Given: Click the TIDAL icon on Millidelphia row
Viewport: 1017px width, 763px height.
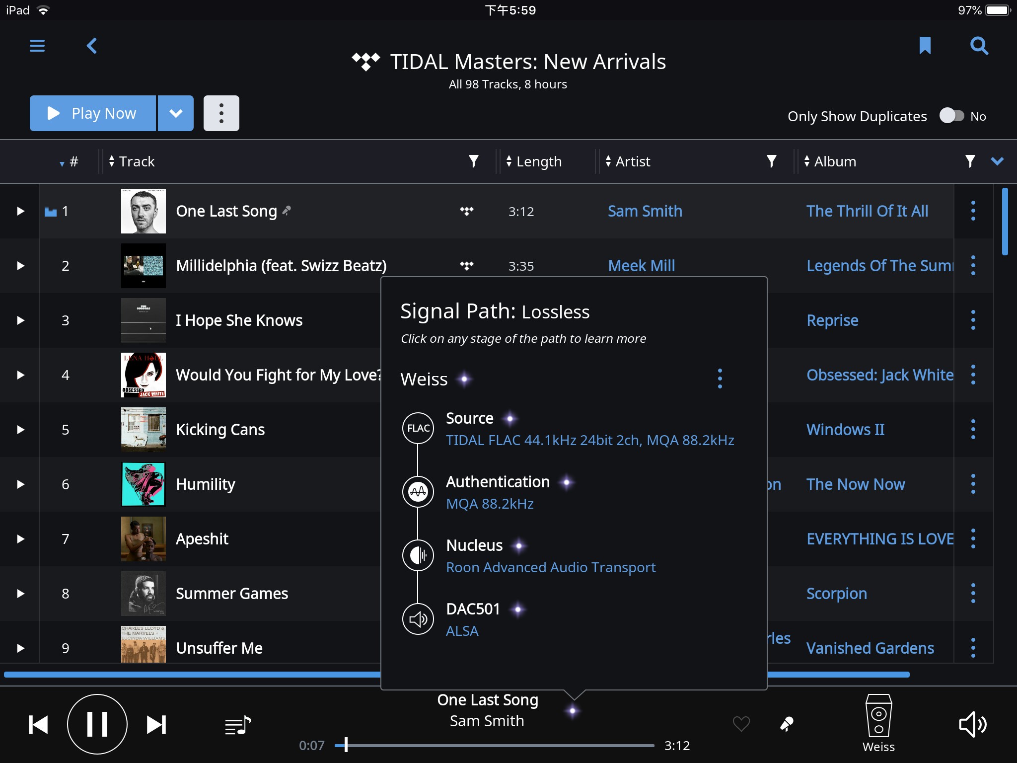Looking at the screenshot, I should (x=467, y=266).
